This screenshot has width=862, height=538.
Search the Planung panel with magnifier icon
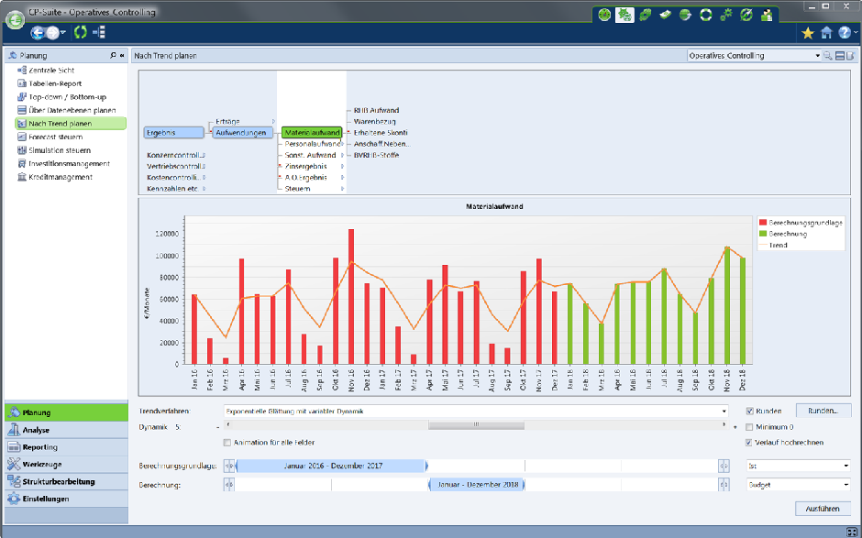point(113,55)
